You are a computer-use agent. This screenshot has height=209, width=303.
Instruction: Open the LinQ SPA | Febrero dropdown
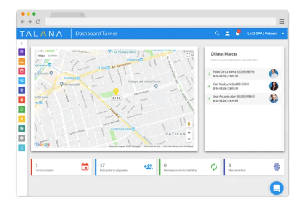tap(266, 34)
